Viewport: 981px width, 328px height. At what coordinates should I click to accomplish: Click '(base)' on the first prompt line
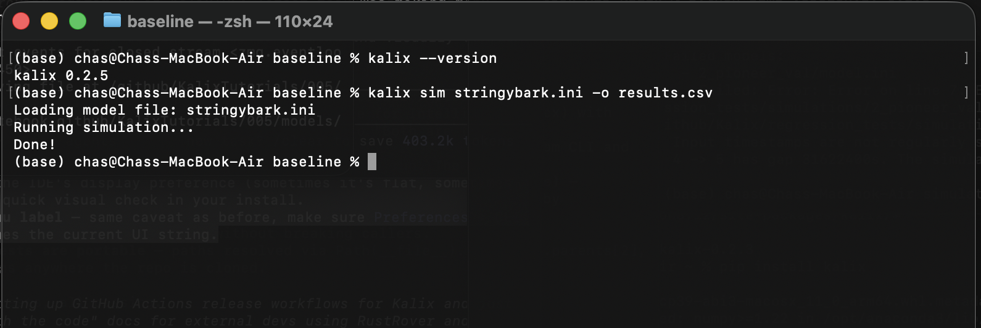(x=39, y=58)
